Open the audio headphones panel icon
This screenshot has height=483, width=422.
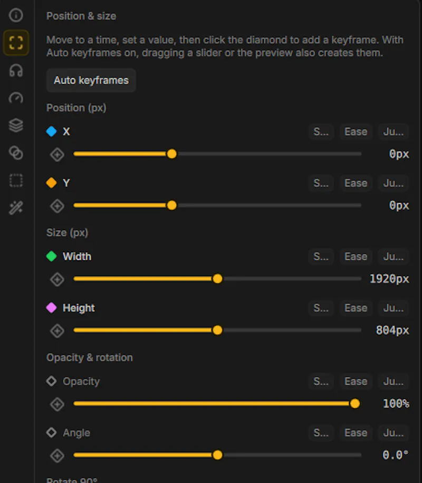pos(16,71)
